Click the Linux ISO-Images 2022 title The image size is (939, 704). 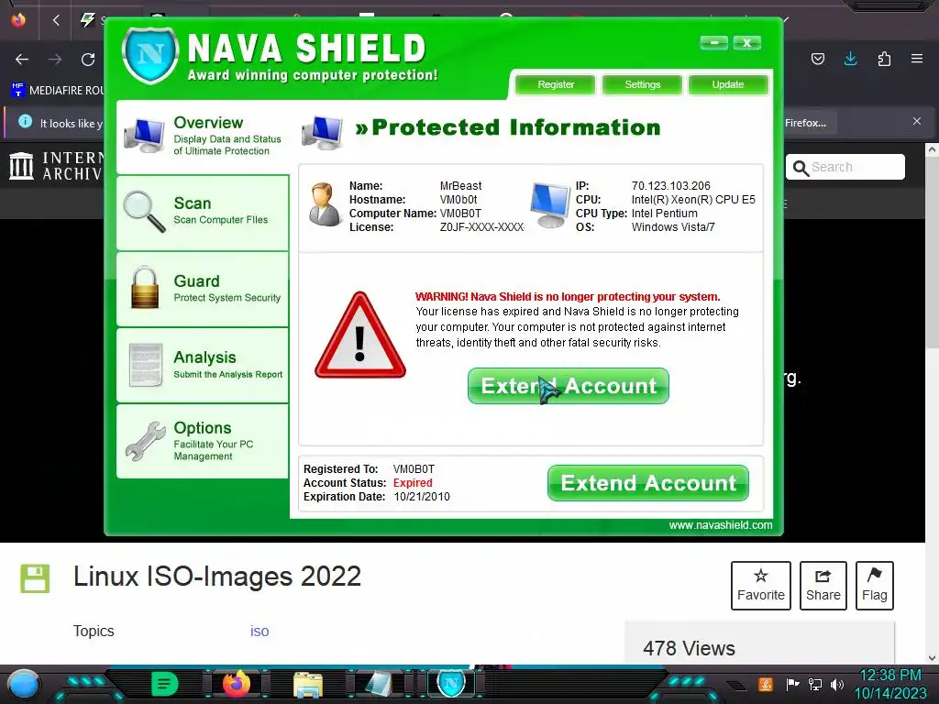(217, 577)
